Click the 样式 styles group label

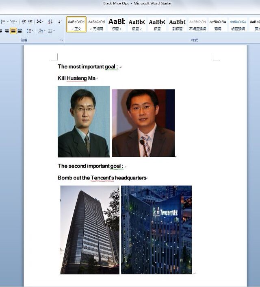click(x=195, y=40)
